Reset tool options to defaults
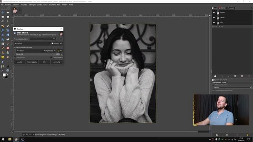 (247, 135)
